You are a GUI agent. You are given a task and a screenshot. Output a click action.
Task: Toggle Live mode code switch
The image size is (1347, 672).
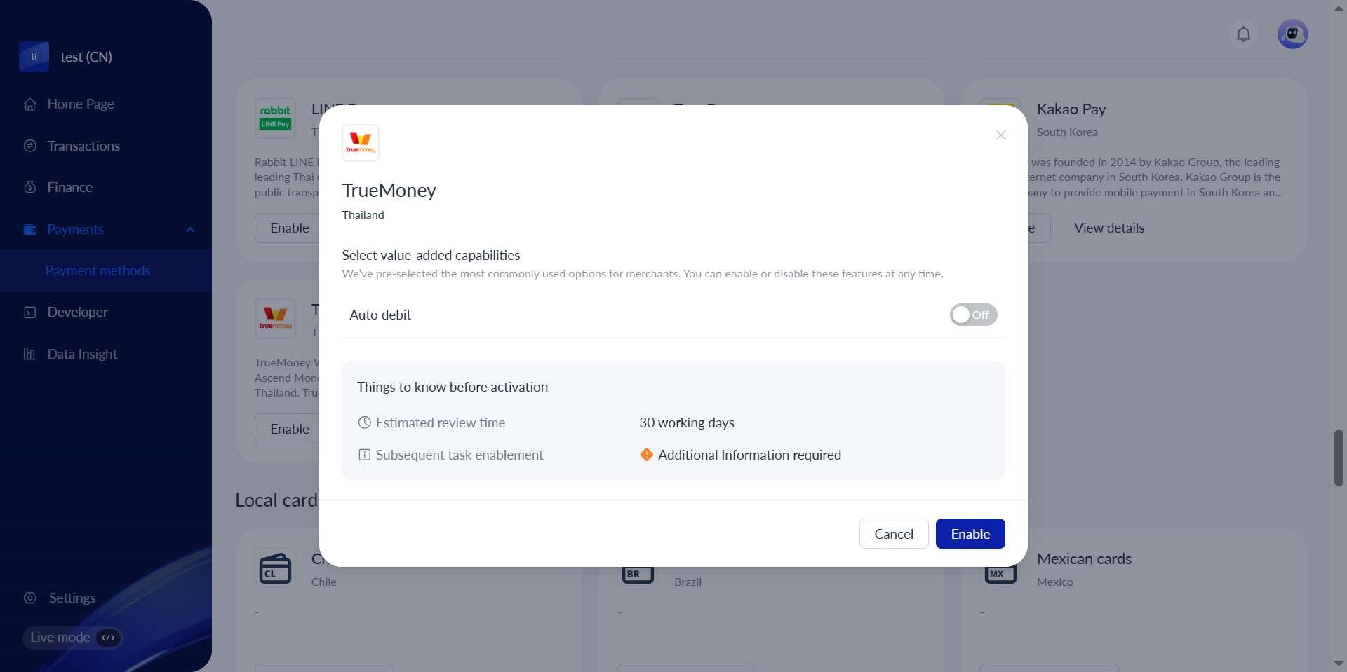(108, 638)
